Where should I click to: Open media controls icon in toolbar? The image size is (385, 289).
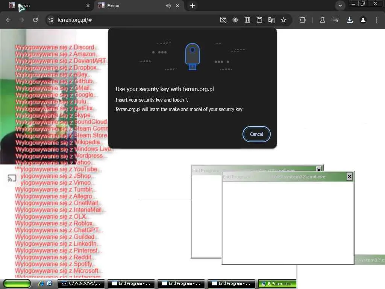pyautogui.click(x=336, y=20)
